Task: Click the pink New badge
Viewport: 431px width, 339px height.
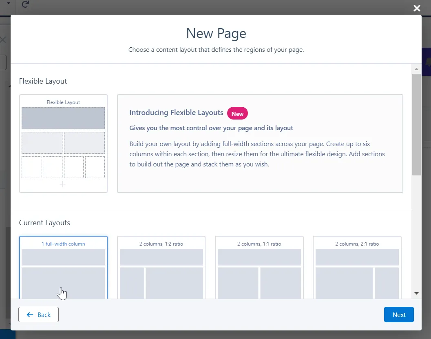Action: (237, 114)
